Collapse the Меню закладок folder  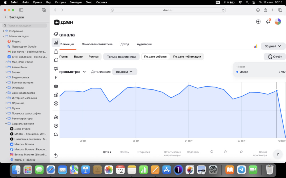click(x=3, y=36)
